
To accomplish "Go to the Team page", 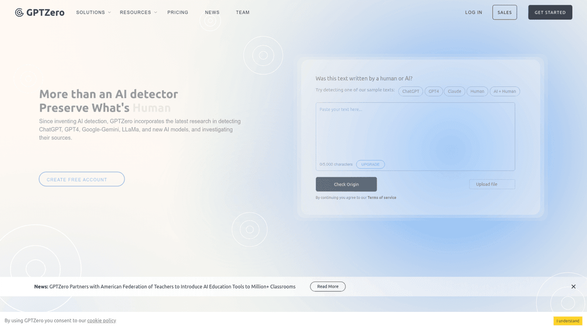I will (243, 12).
